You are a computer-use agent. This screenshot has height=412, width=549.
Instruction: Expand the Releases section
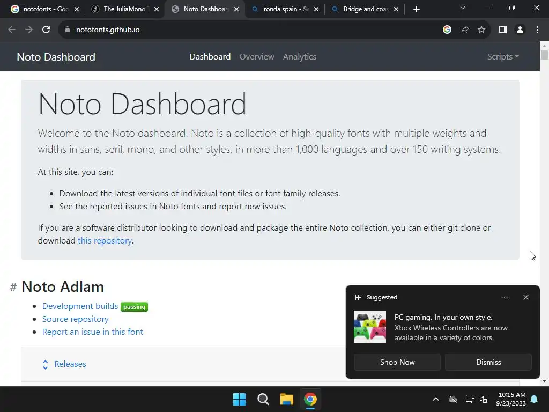click(x=70, y=364)
